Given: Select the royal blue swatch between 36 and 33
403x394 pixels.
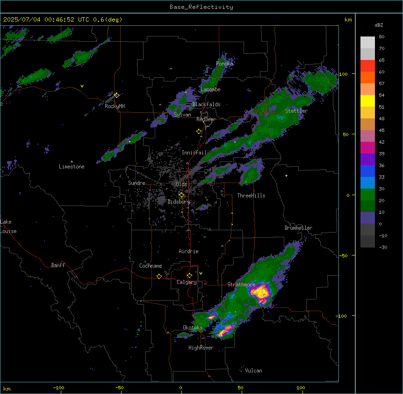Looking at the screenshot, I should (367, 171).
